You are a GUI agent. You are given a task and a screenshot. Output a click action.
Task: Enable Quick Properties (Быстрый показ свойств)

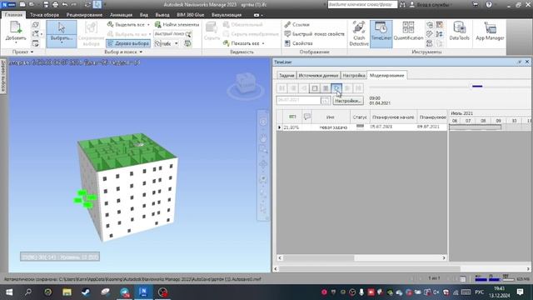coord(315,34)
